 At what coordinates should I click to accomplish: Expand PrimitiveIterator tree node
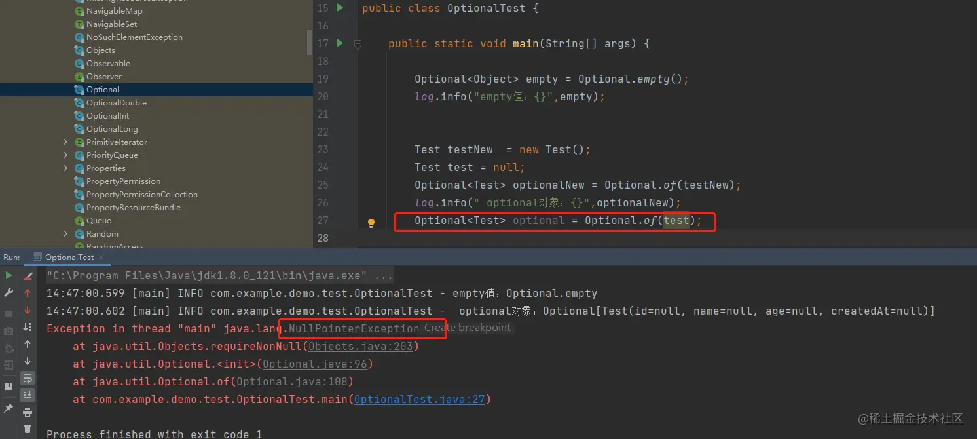(65, 142)
